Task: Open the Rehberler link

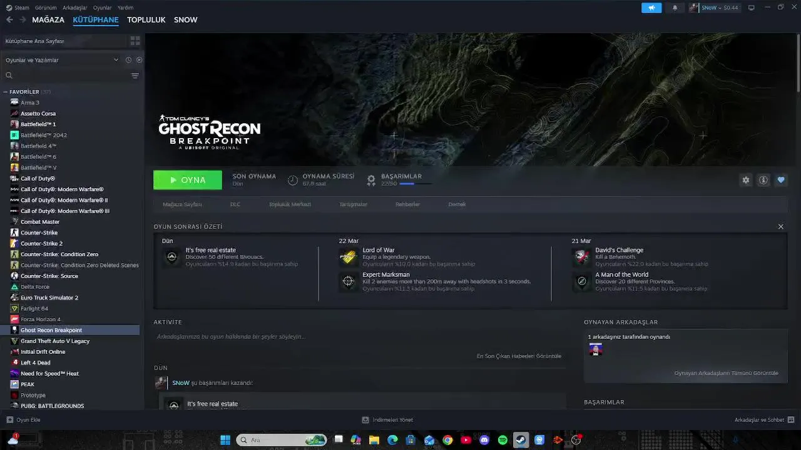Action: tap(407, 204)
